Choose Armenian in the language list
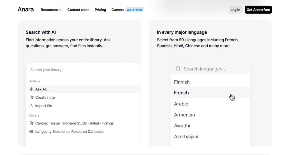Screen dimensions: 287x155 pyautogui.click(x=184, y=115)
